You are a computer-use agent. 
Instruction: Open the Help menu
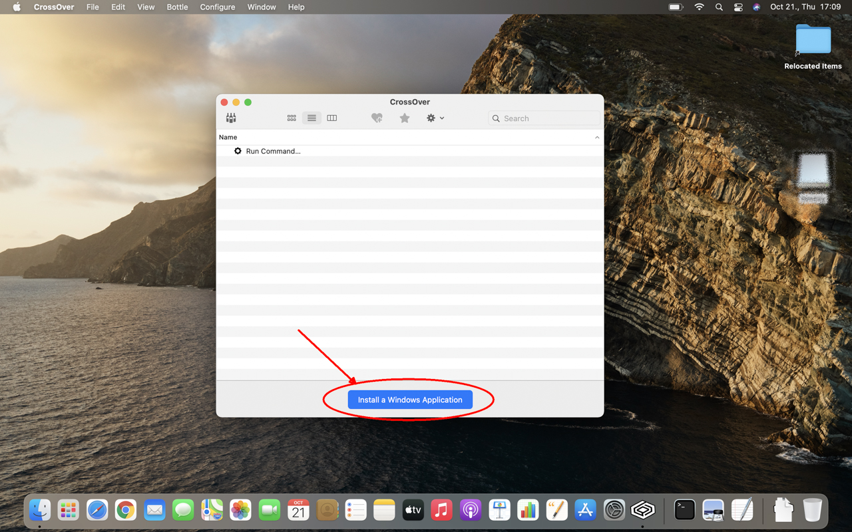point(296,7)
